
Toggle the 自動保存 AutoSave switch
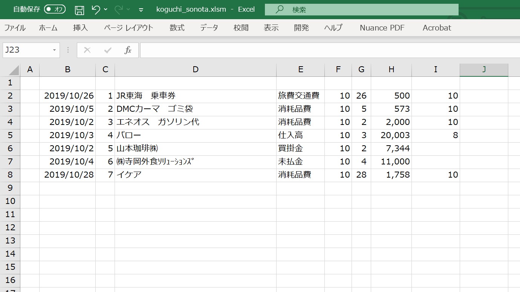[55, 9]
